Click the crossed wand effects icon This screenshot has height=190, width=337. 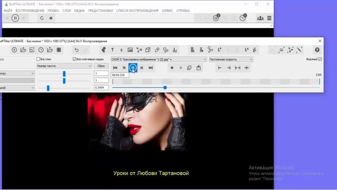[x=299, y=50]
